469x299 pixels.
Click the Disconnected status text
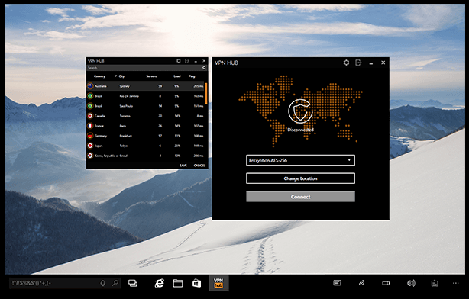300,130
